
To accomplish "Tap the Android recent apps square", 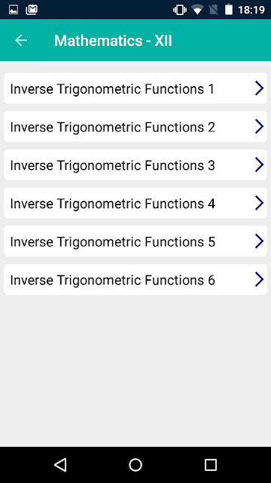I will click(x=211, y=465).
